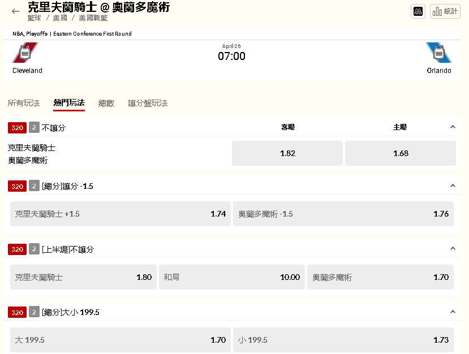The image size is (469, 354).
Task: Click the Cleveland jersey icon
Action: click(25, 53)
